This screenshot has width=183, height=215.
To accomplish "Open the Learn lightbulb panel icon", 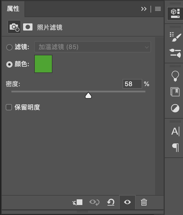I will click(175, 76).
